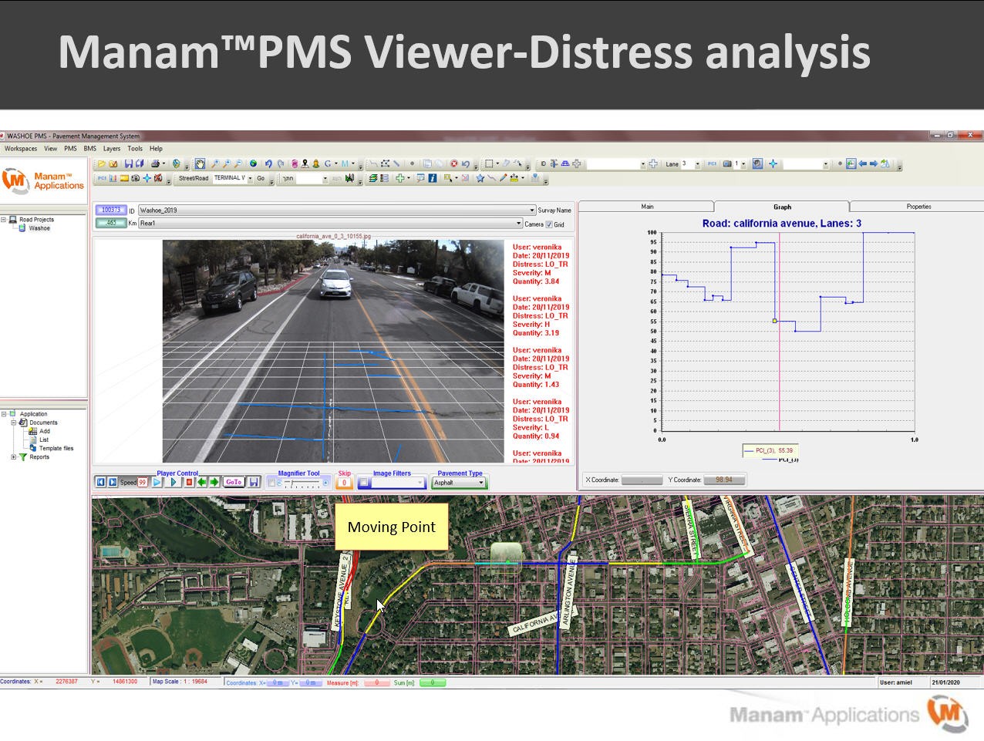Screen dimensions: 984x741
Task: Open the View menu
Action: coord(51,149)
